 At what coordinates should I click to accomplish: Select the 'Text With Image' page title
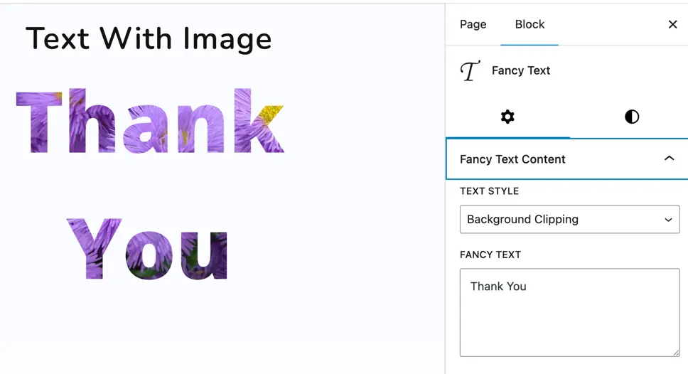tap(149, 38)
